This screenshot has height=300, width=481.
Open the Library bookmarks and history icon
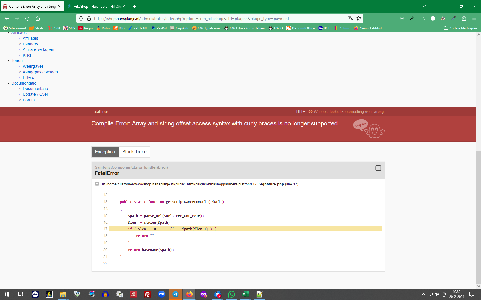click(x=423, y=18)
